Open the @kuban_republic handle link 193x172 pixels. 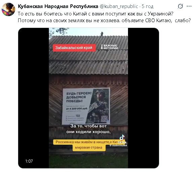tap(119, 6)
